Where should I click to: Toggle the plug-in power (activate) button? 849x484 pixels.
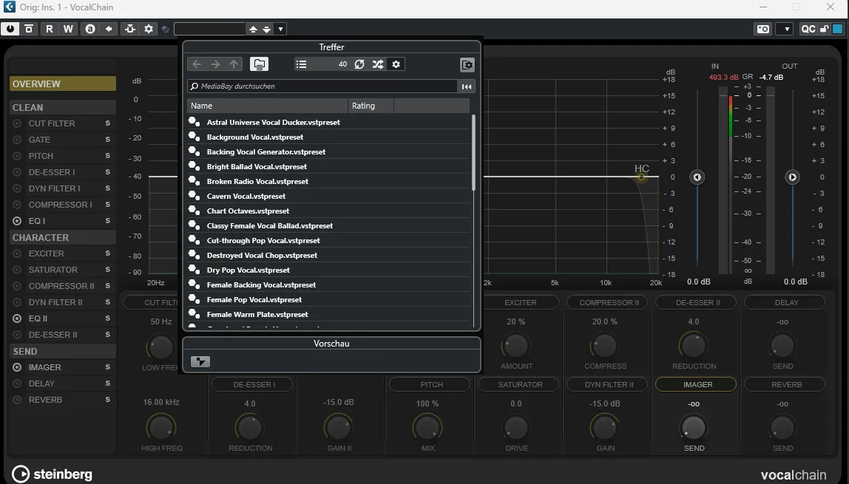tap(10, 29)
